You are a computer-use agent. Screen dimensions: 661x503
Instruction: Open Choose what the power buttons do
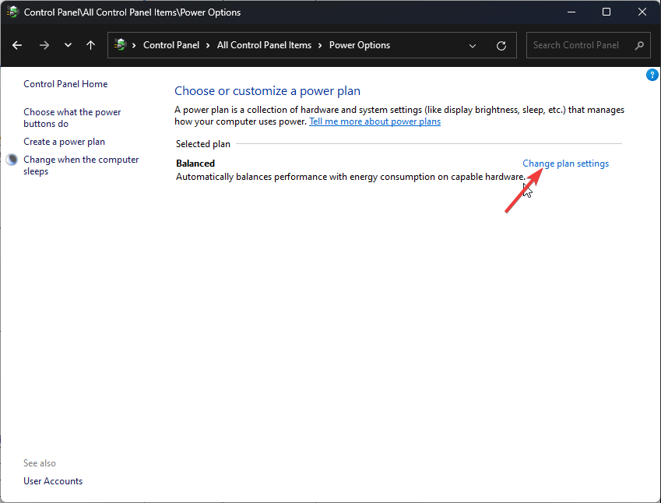(72, 118)
